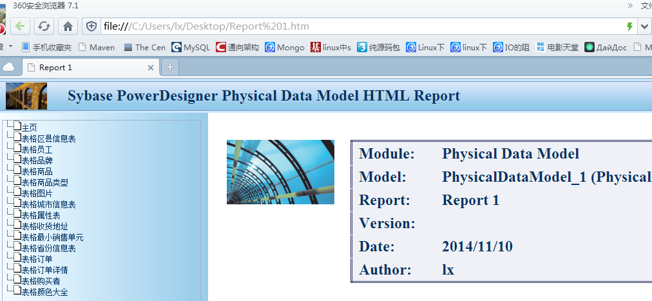The height and width of the screenshot is (301, 652).
Task: Click the bridge logo image in report header
Action: [26, 95]
